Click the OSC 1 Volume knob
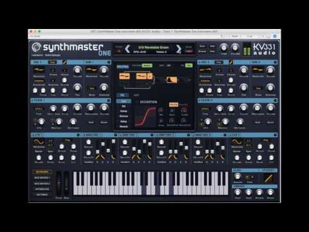309x232 pixels. [77, 70]
